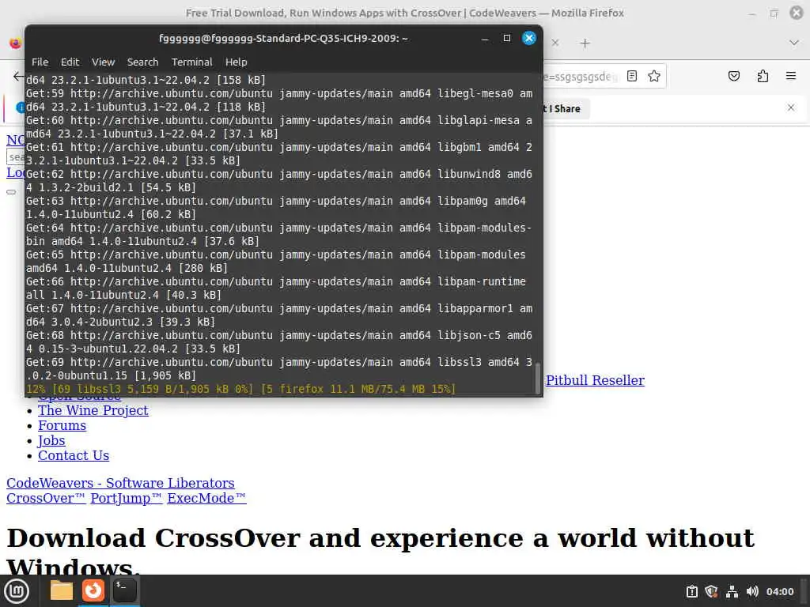This screenshot has height=607, width=810.
Task: Open the ExecMode™ link
Action: 206,498
